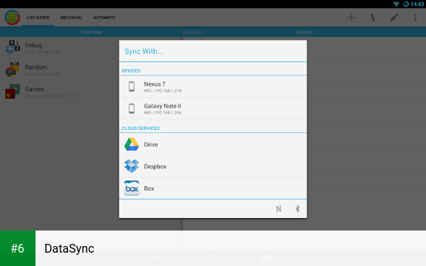Tap the 14:43 clock in status bar

click(x=417, y=4)
